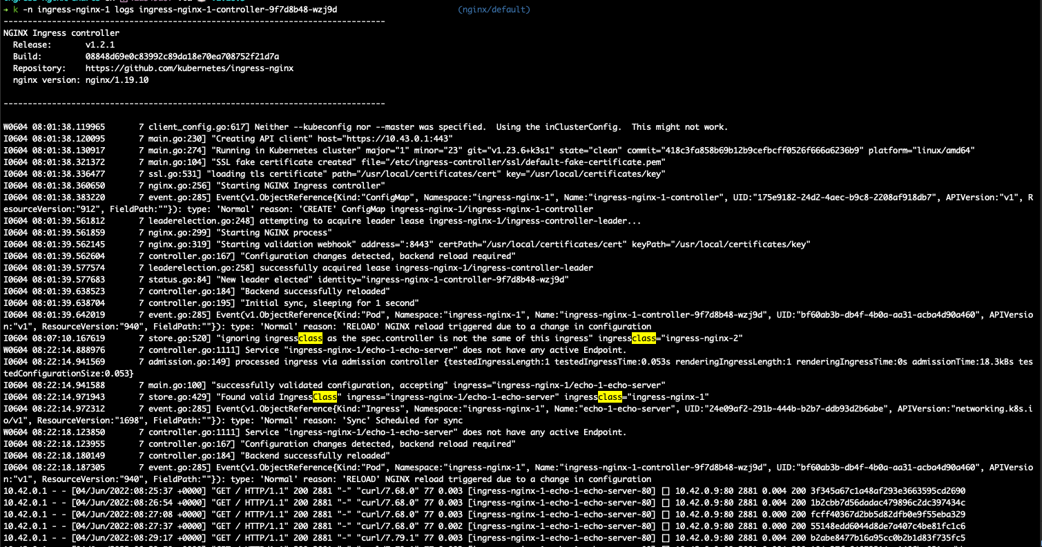Open the github.com/kubernetes/ingress-nginx repository URL
The image size is (1042, 547).
(x=189, y=68)
